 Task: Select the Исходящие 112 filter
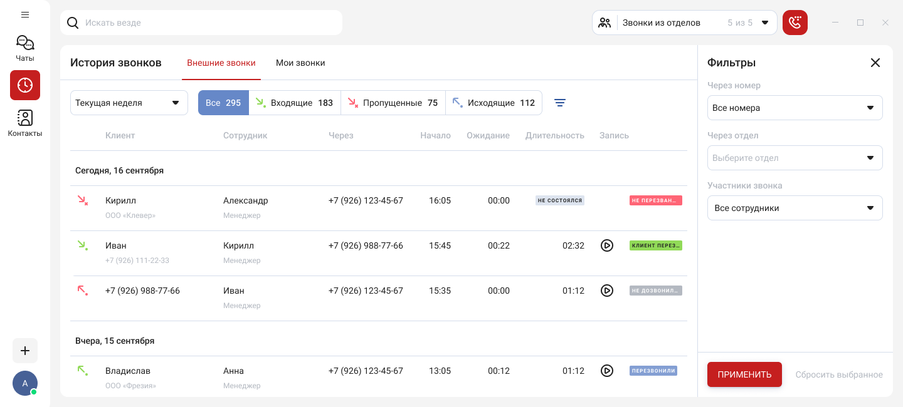click(x=494, y=103)
